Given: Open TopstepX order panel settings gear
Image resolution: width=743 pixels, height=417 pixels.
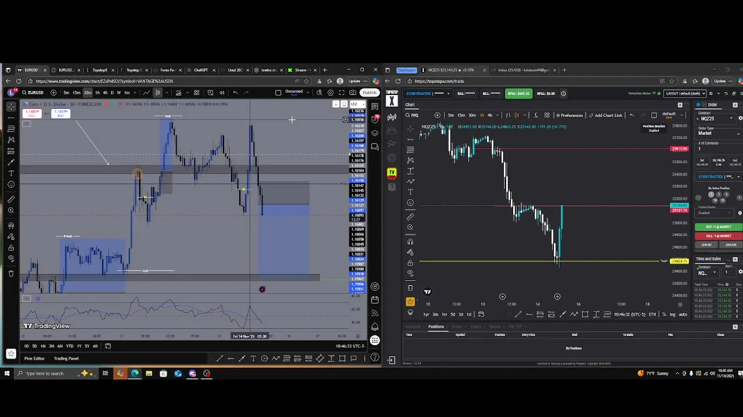Looking at the screenshot, I should pyautogui.click(x=740, y=118).
